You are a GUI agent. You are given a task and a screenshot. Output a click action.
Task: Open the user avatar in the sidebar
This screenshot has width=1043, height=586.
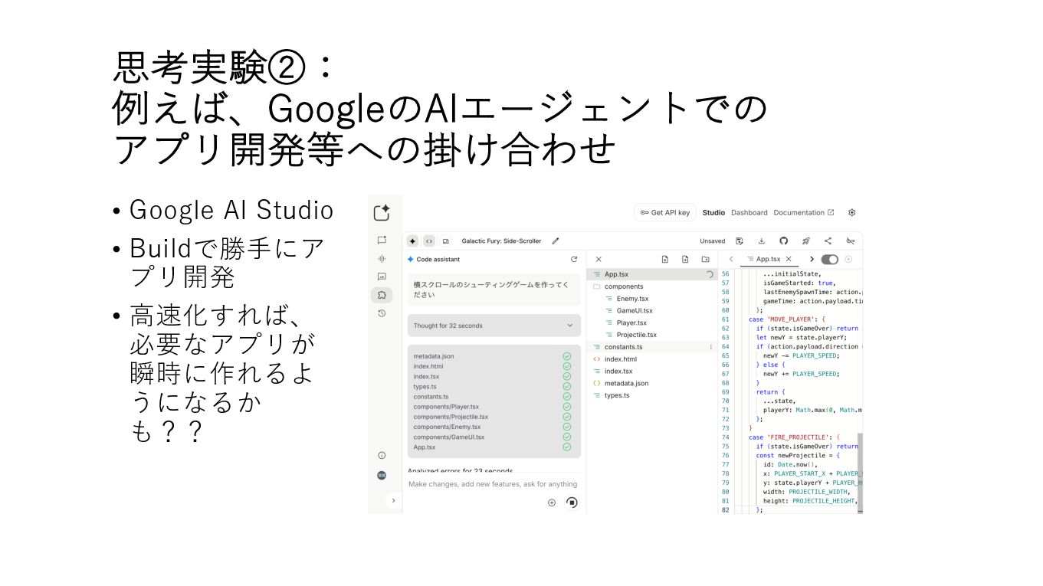[x=382, y=475]
